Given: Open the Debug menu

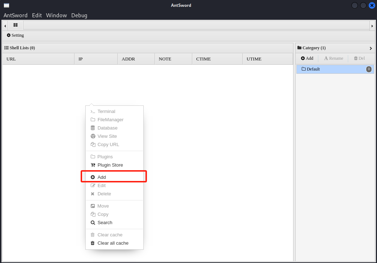Looking at the screenshot, I should 79,15.
